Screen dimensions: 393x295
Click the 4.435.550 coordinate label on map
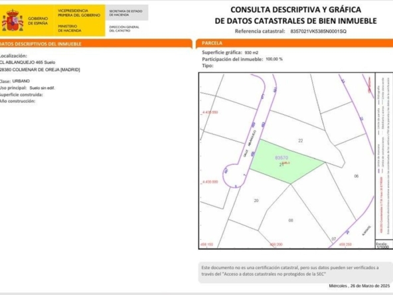click(x=210, y=112)
